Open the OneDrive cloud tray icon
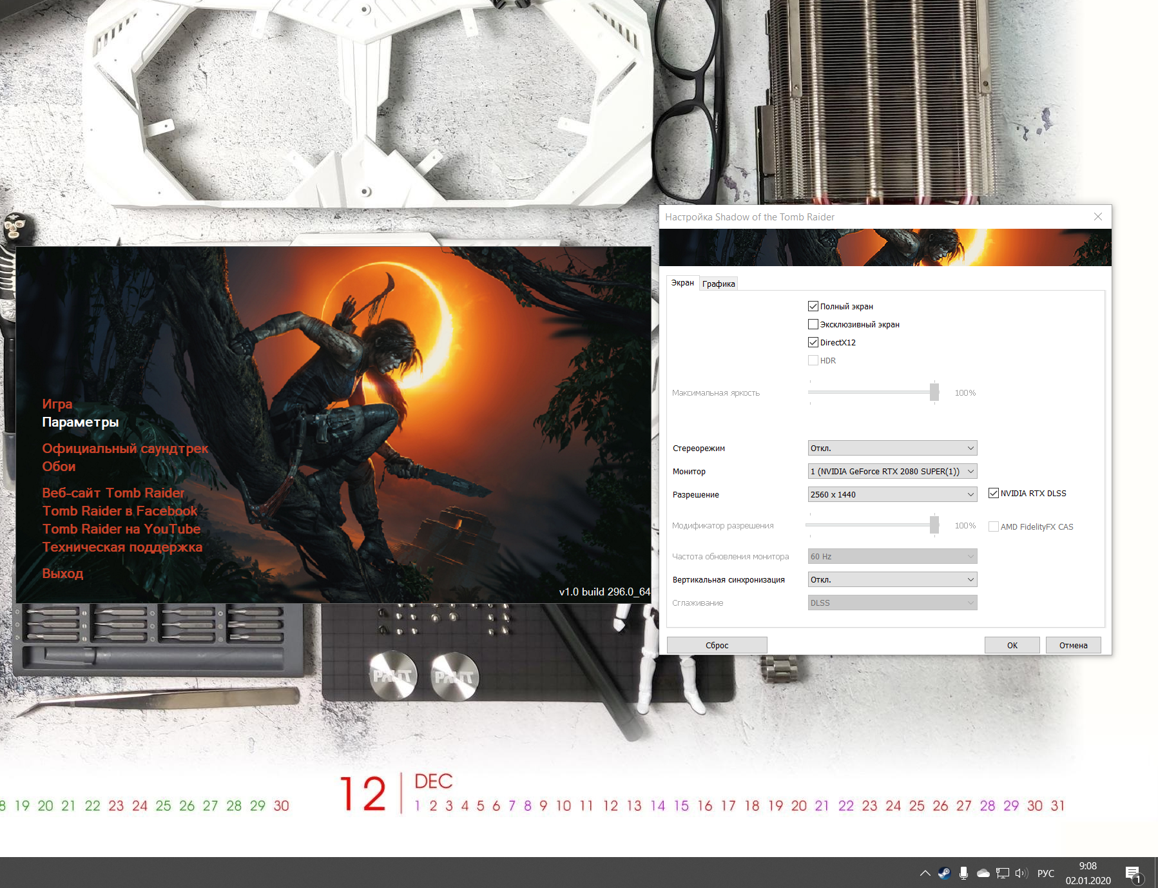Screen dimensions: 1158x888 point(983,873)
